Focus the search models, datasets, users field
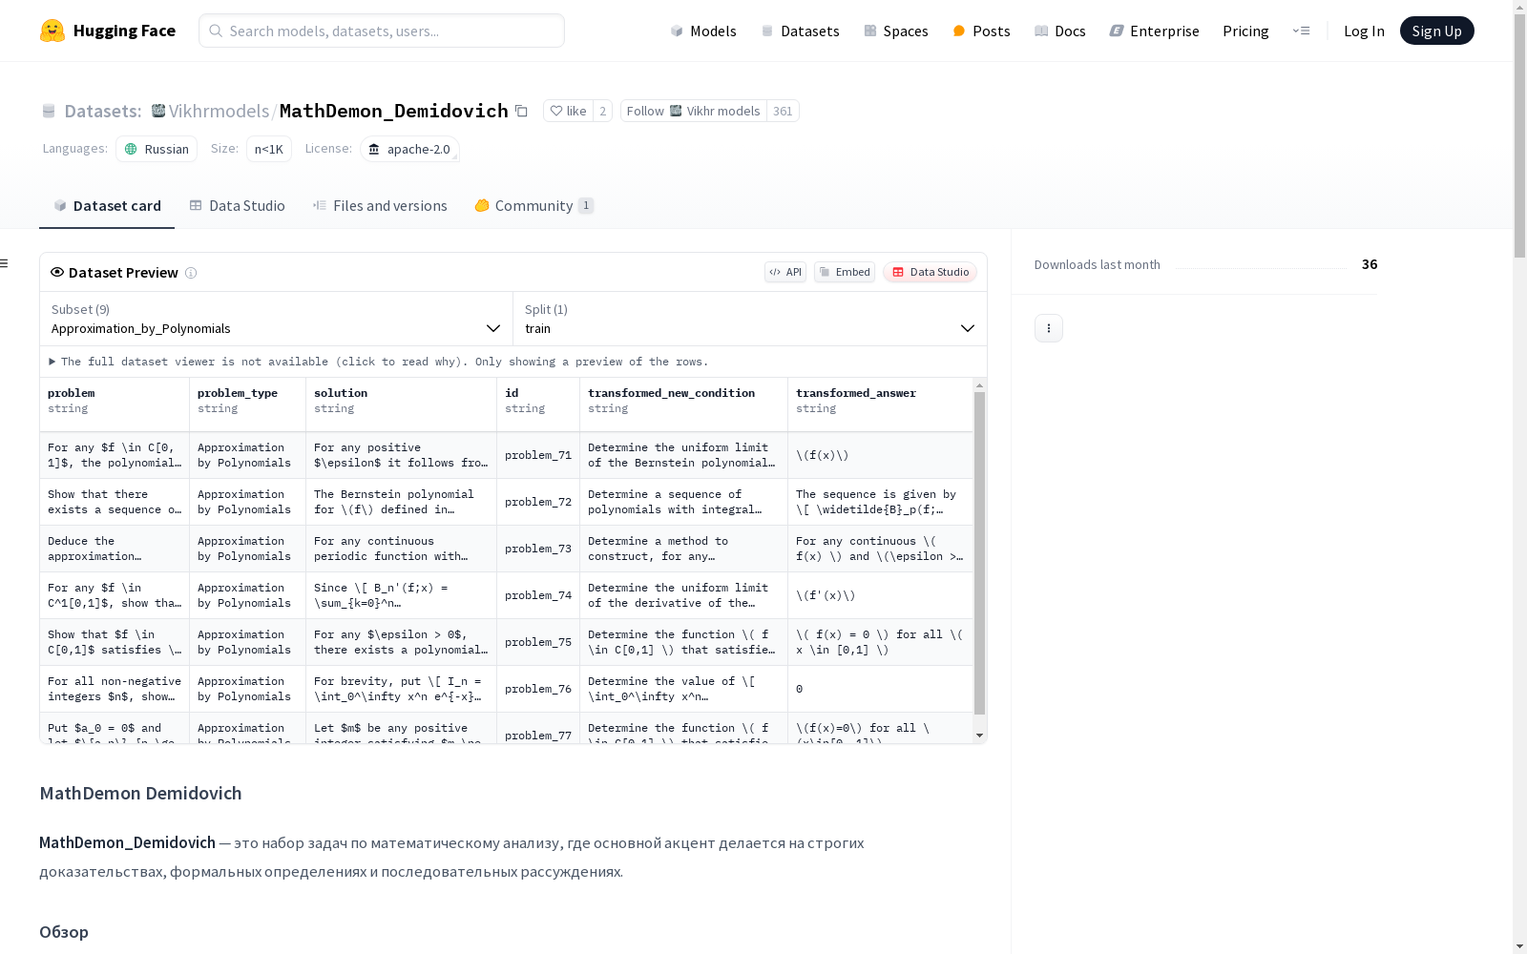This screenshot has width=1527, height=954. point(382,31)
